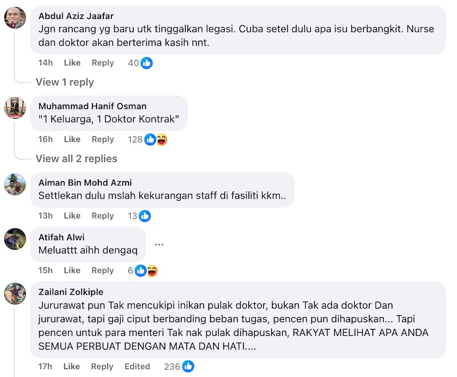This screenshot has width=457, height=377.
Task: Like Zailani Zolkiple's comment
Action: [71, 366]
